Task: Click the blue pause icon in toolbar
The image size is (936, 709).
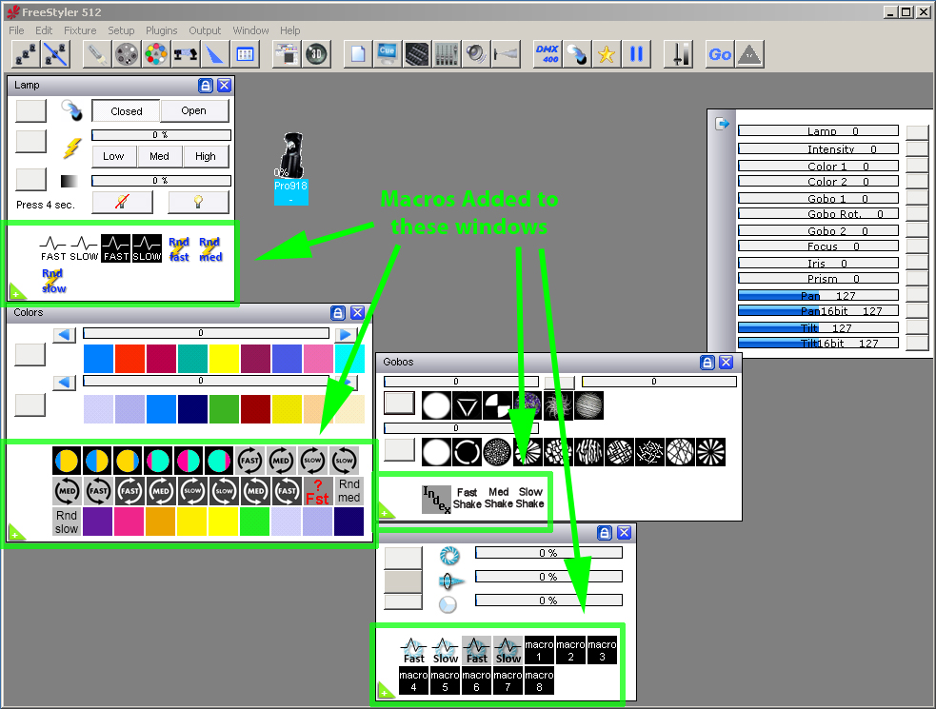Action: coord(636,54)
